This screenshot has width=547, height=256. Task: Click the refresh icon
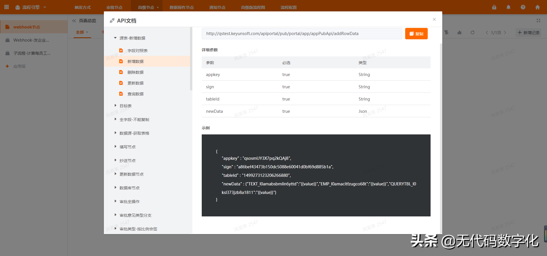[x=473, y=32]
